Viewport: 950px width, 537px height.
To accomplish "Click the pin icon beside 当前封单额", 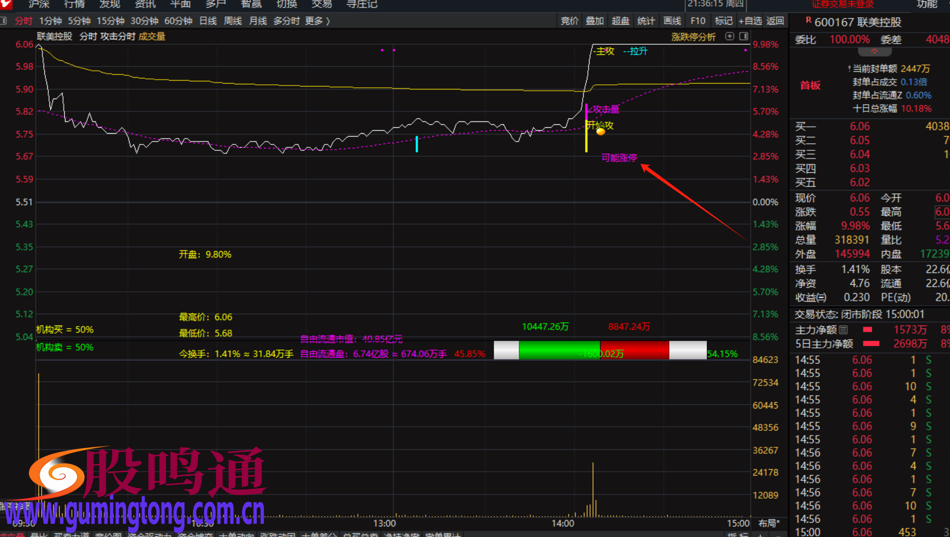I will coord(849,69).
